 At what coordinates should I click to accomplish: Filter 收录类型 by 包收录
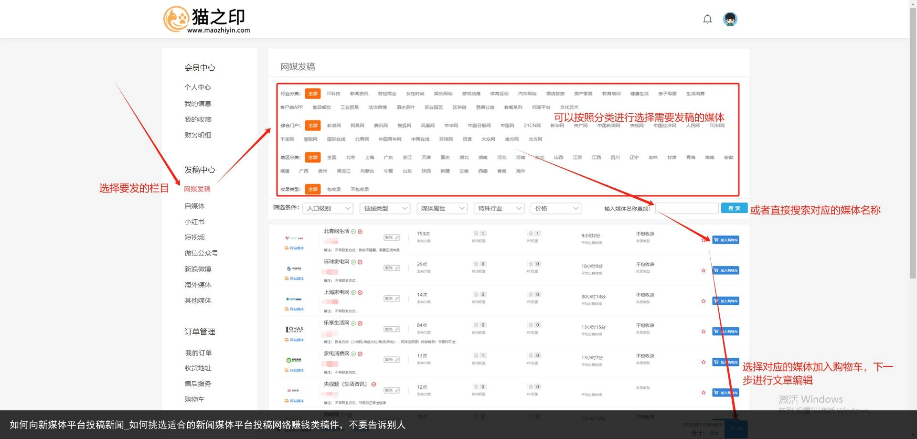pos(334,189)
